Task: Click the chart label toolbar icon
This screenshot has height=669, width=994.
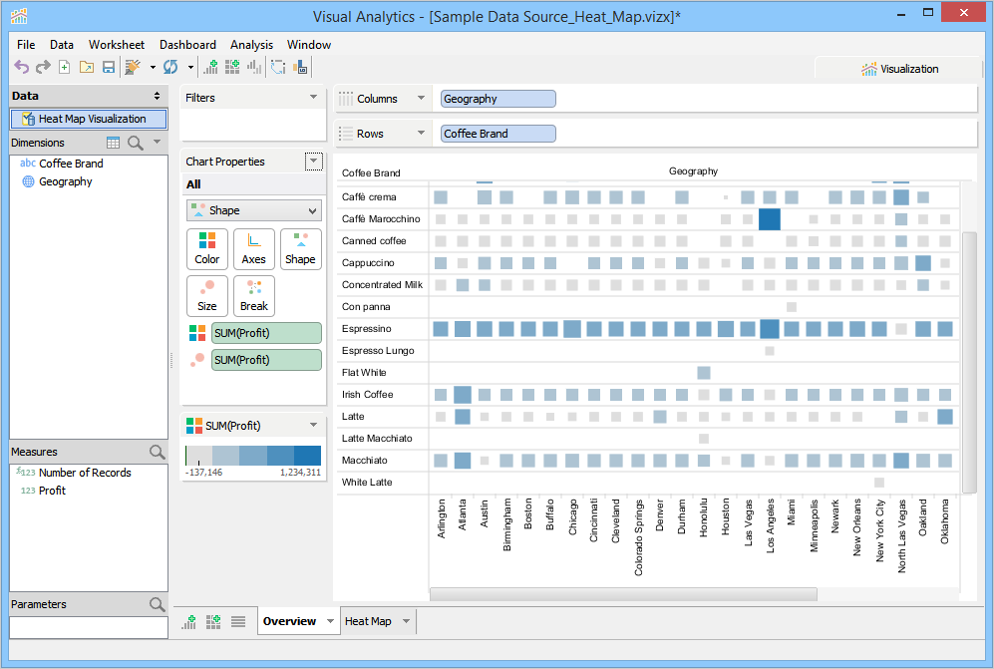Action: [x=301, y=67]
